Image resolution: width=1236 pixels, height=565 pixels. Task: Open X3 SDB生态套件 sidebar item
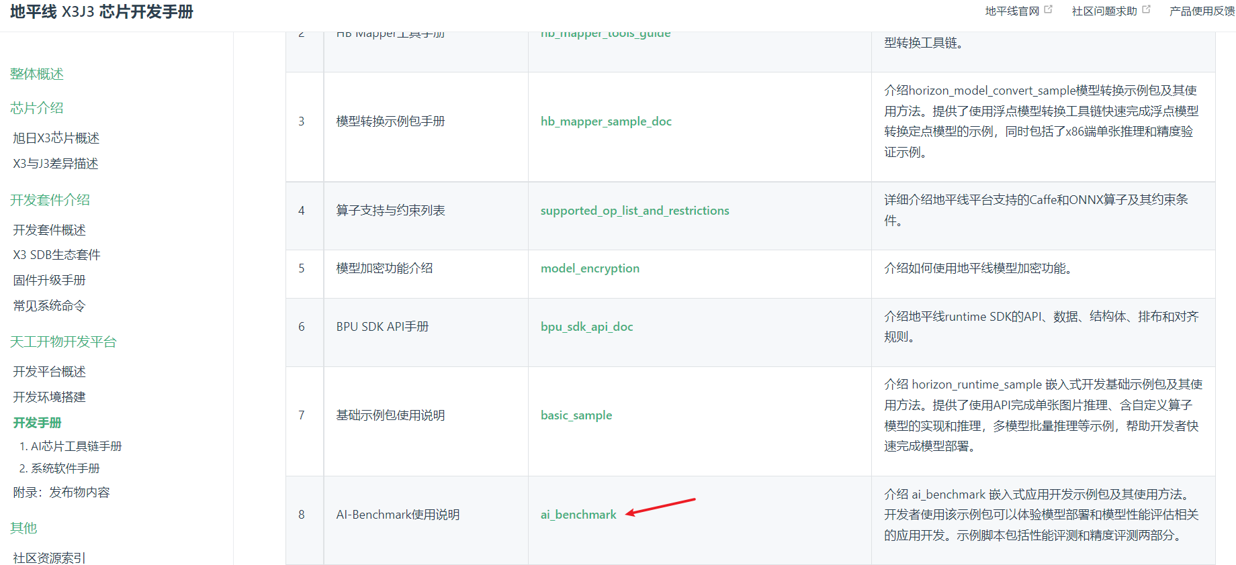coord(57,255)
